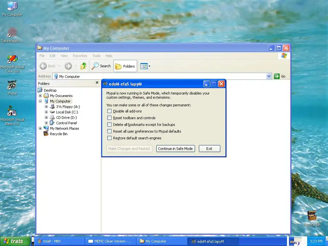
Task: Select Desktop in the folder tree
Action: tap(50, 90)
